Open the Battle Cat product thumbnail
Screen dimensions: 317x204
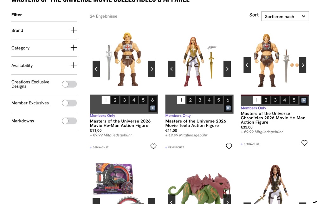point(199,188)
